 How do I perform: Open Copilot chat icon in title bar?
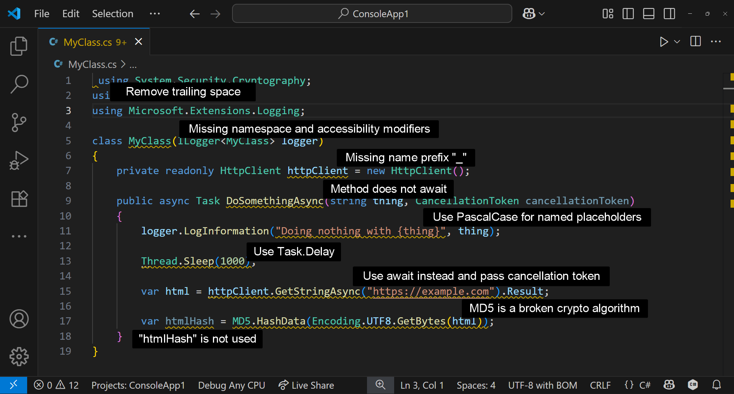tap(529, 14)
